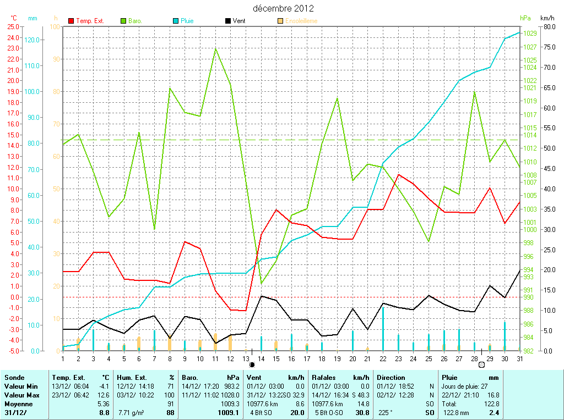Screen dimensions: 564x420
Task: Click the Sonde header cell
Action: [x=14, y=378]
